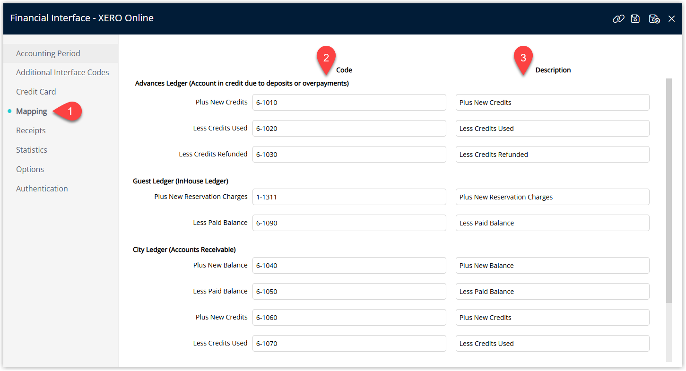
Task: Click City Ledger (Accounts Receivable) heading
Action: [184, 250]
